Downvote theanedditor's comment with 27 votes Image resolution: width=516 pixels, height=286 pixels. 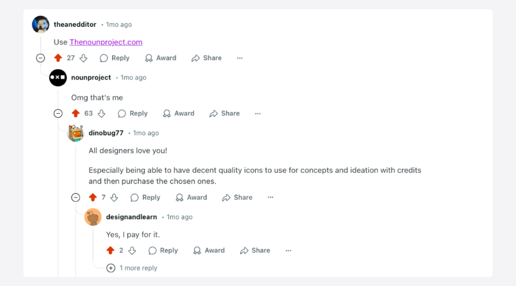(83, 58)
